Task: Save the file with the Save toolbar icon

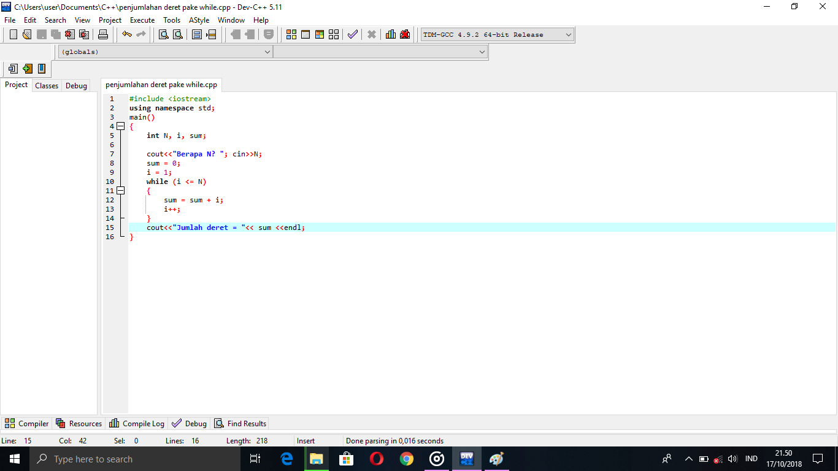Action: click(x=40, y=34)
